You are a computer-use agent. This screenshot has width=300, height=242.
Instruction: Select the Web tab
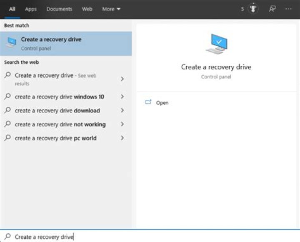pyautogui.click(x=87, y=9)
